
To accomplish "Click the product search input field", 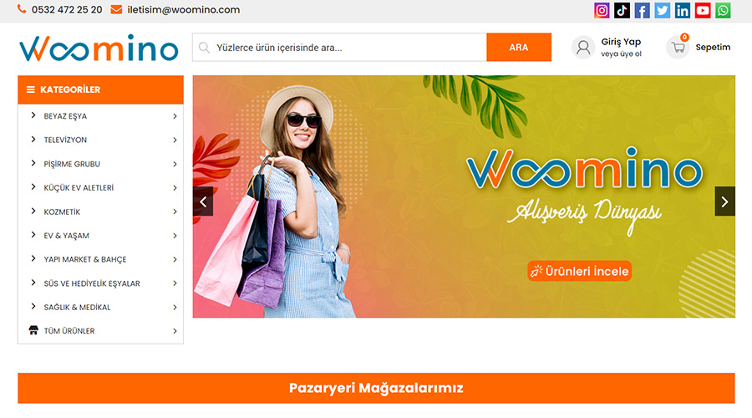I will tap(339, 47).
